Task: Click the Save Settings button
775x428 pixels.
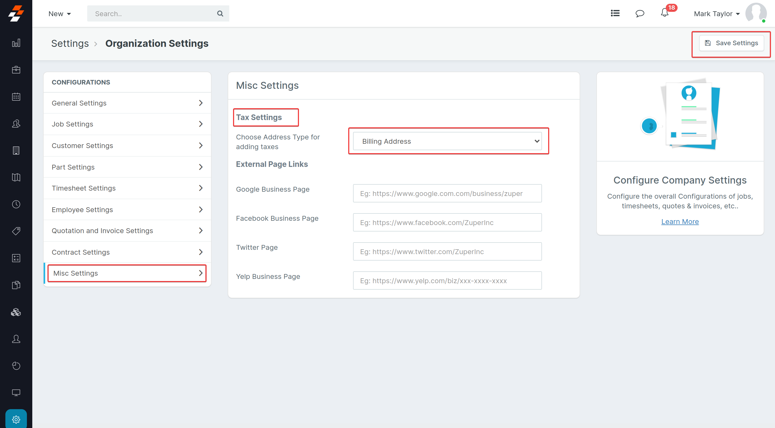Action: coord(731,43)
